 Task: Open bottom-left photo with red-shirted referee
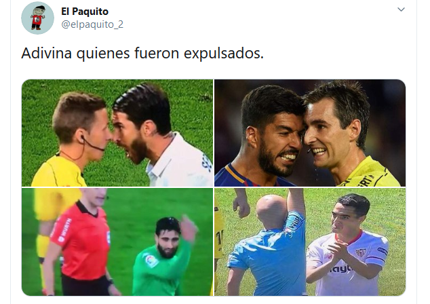pyautogui.click(x=117, y=242)
